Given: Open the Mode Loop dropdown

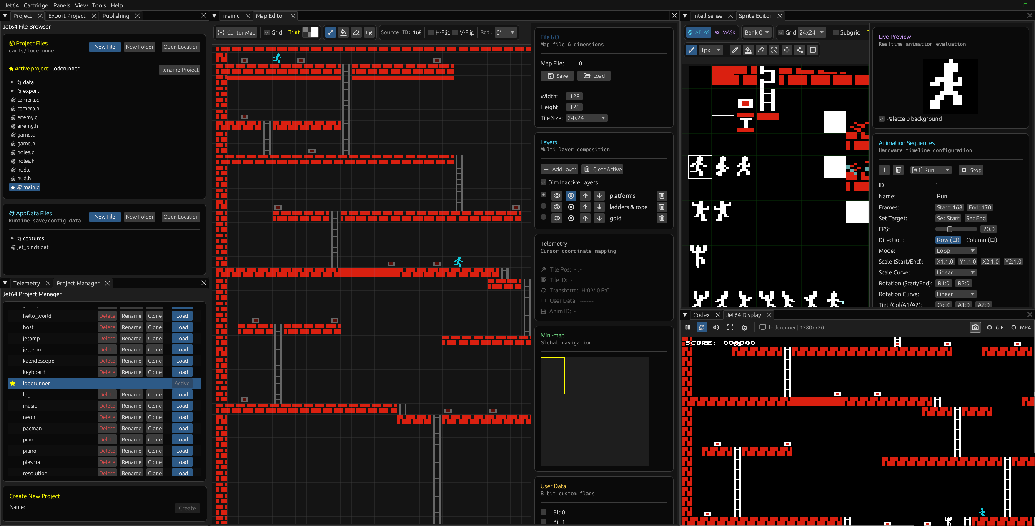Looking at the screenshot, I should (x=956, y=251).
